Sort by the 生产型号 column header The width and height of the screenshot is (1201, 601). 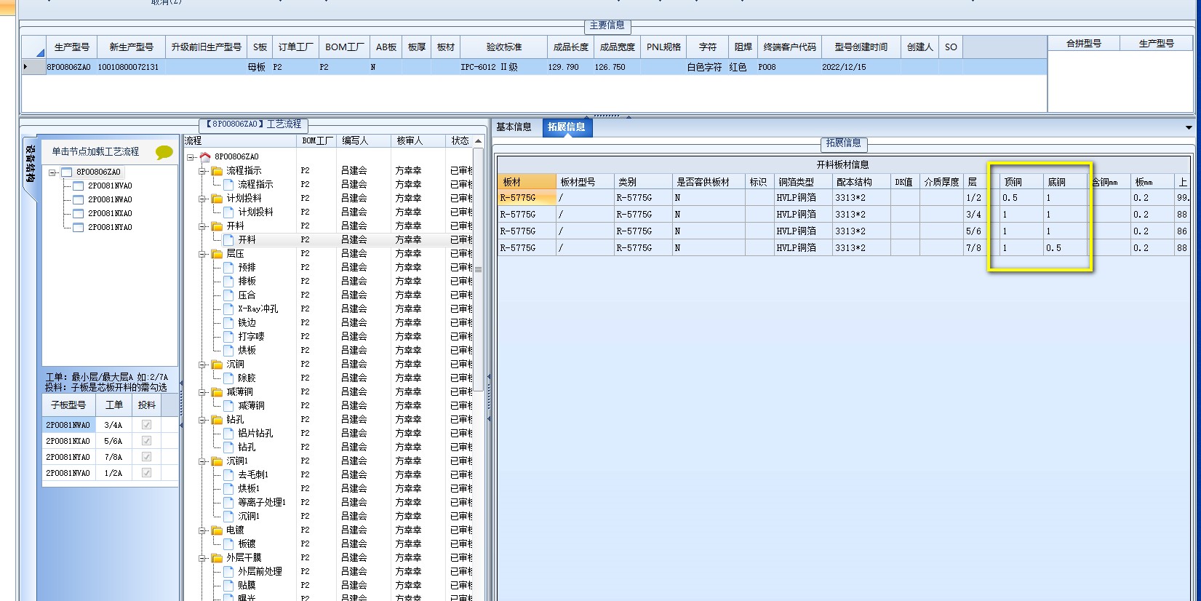click(x=72, y=47)
